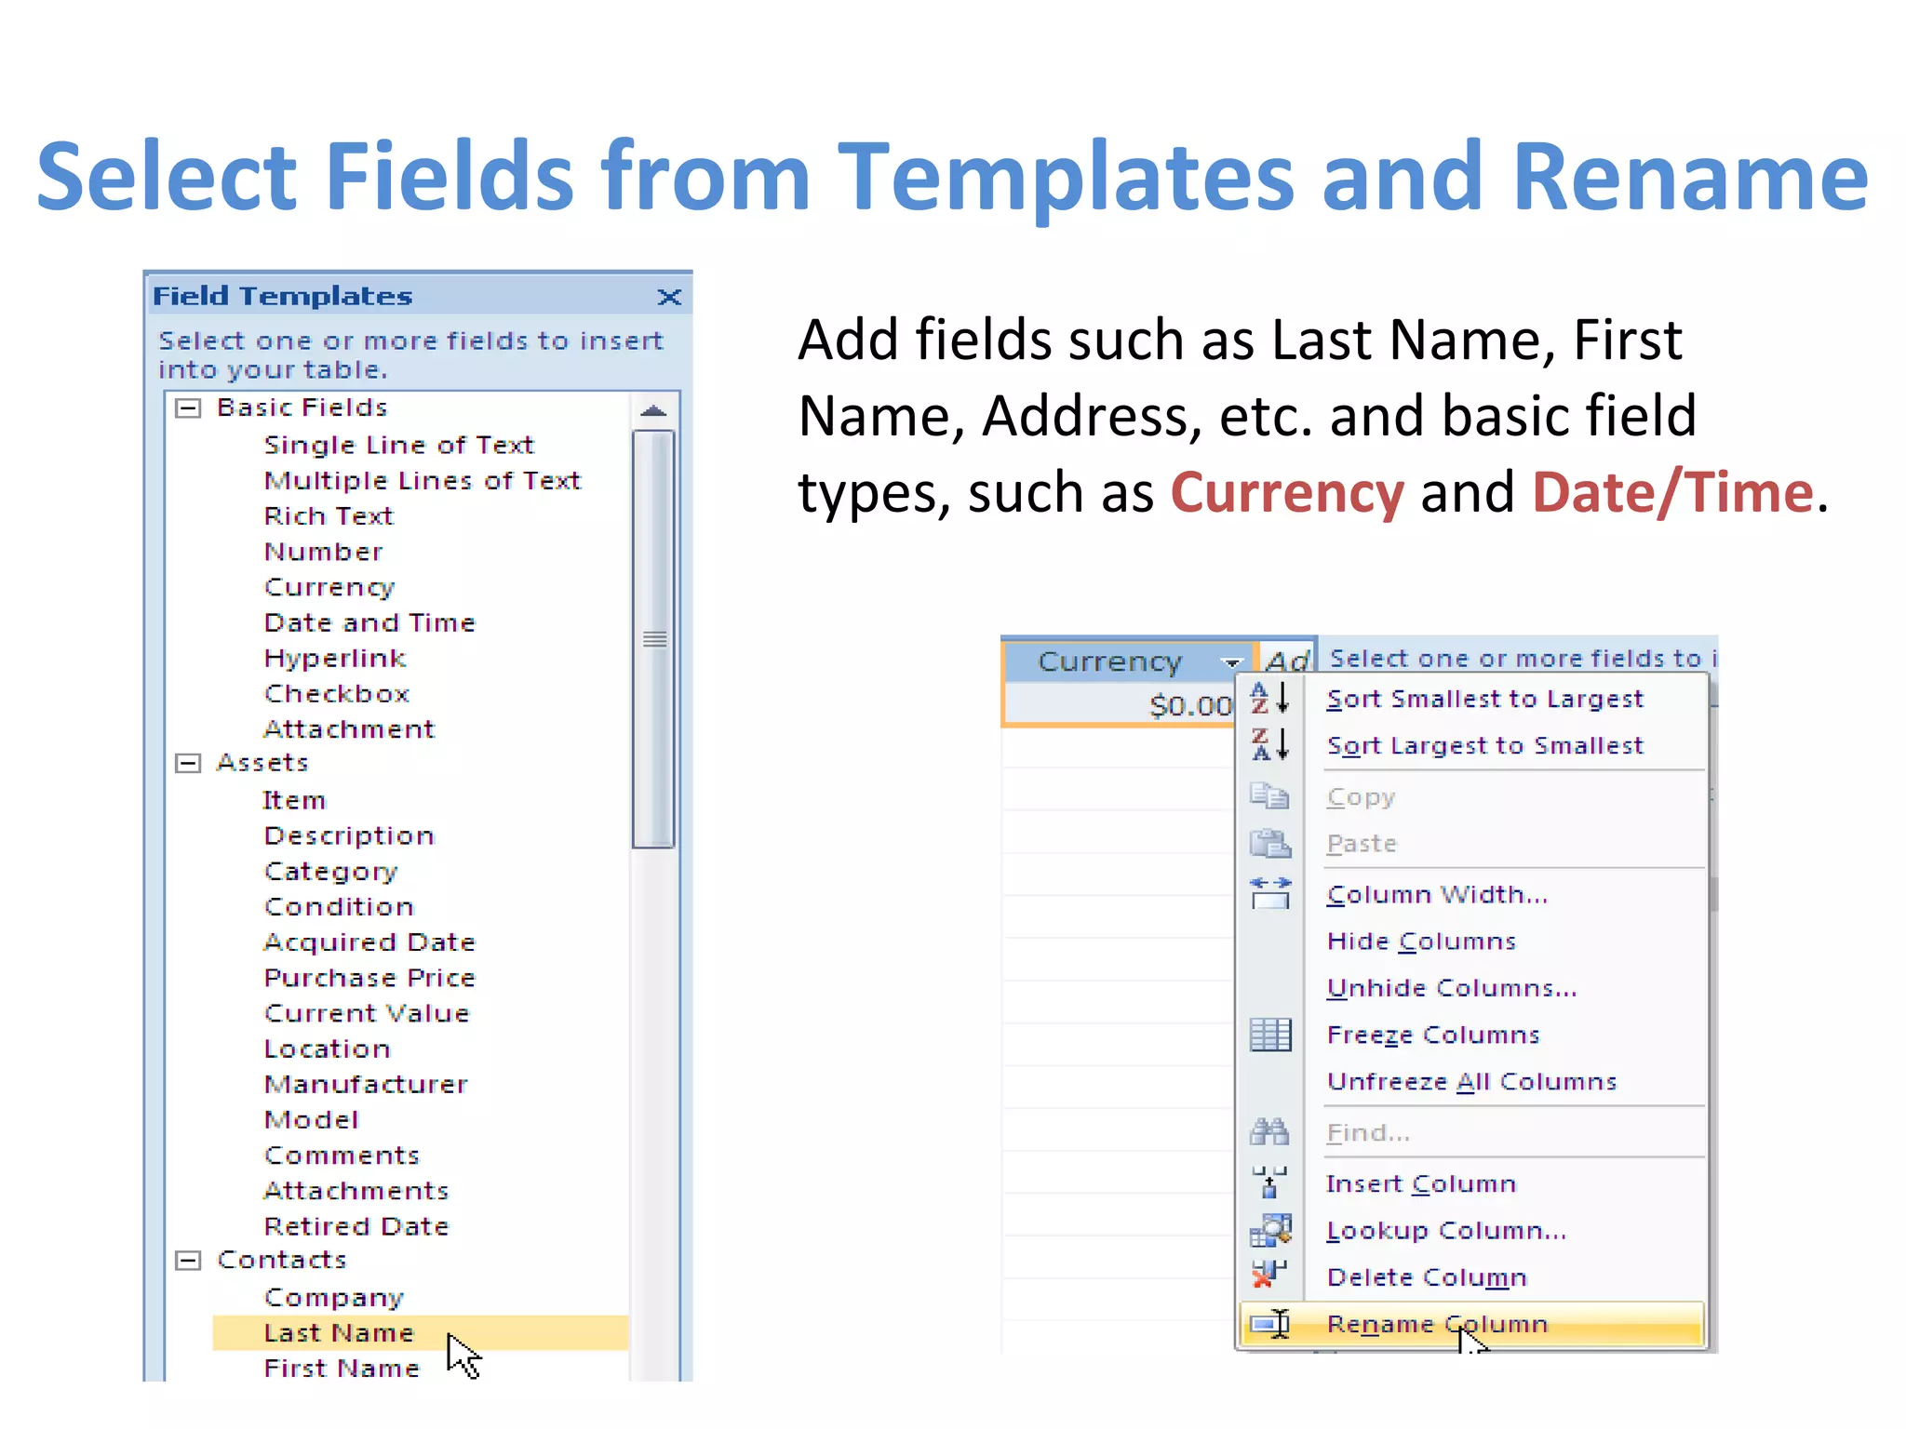Select the Manufacturer field
The height and width of the screenshot is (1429, 1906).
point(366,1084)
